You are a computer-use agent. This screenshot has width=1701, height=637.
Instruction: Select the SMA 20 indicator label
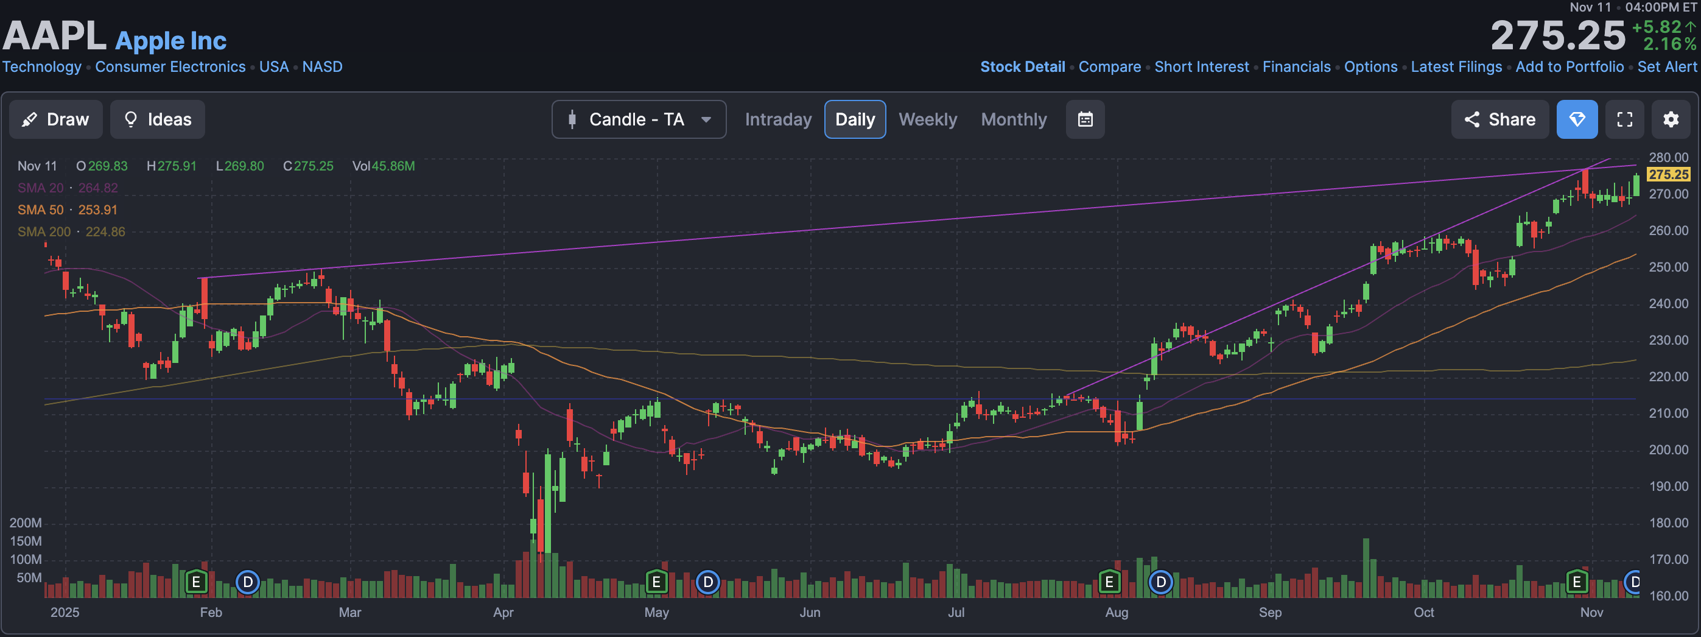(41, 188)
